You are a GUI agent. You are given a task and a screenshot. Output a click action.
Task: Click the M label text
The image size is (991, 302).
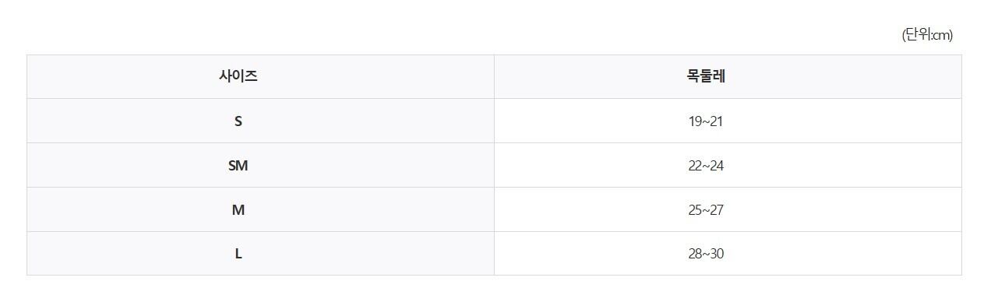click(x=238, y=210)
